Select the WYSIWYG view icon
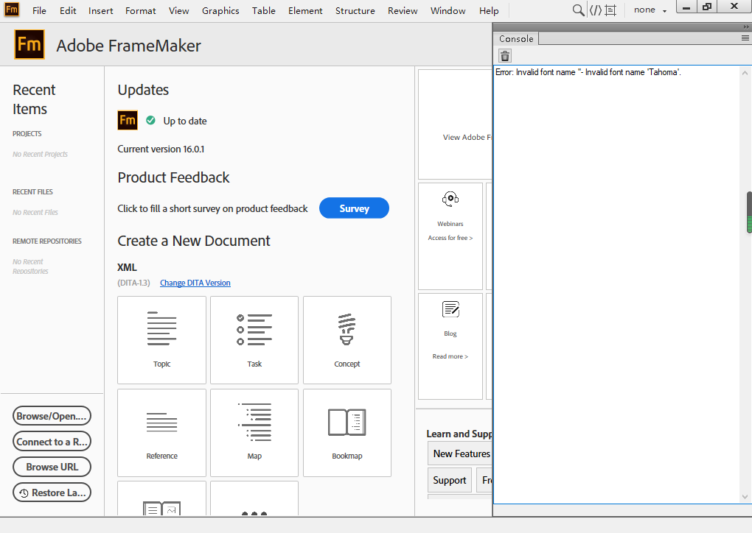Viewport: 752px width, 533px height. tap(610, 10)
